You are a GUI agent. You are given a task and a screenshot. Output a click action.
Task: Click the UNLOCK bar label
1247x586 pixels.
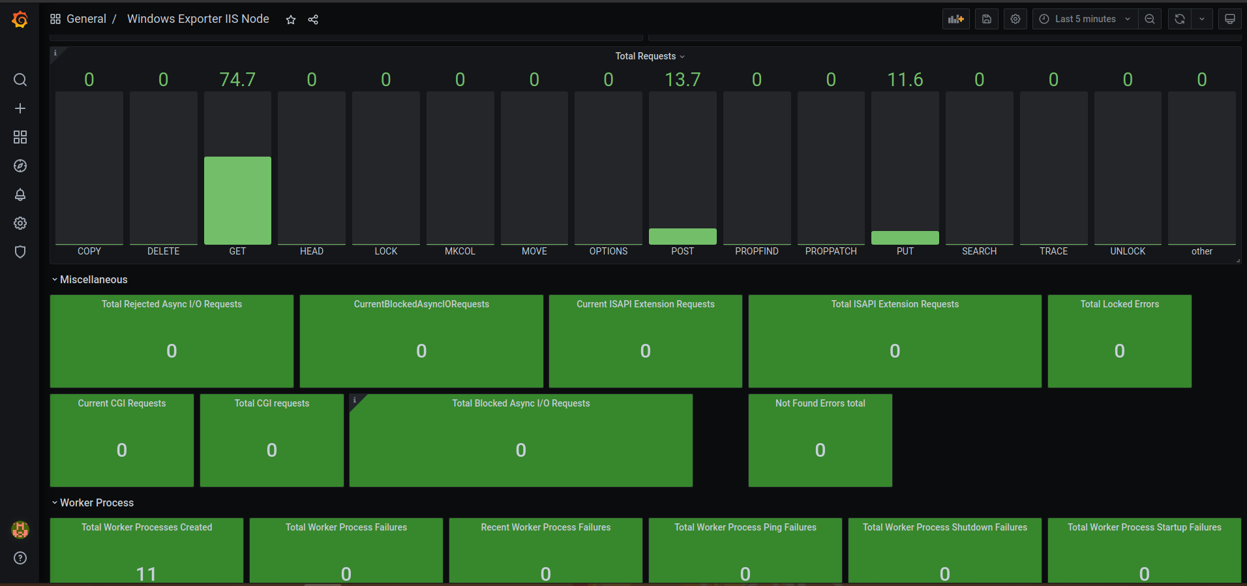[1128, 251]
